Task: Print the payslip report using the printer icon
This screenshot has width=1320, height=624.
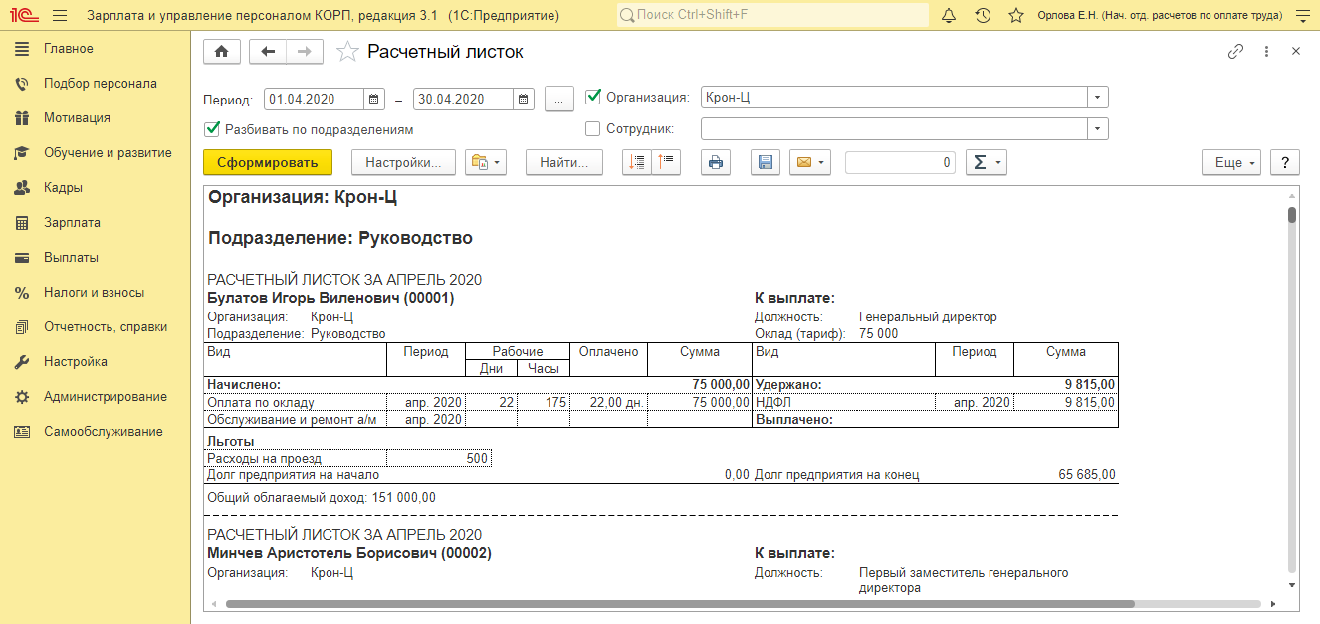Action: [x=716, y=163]
